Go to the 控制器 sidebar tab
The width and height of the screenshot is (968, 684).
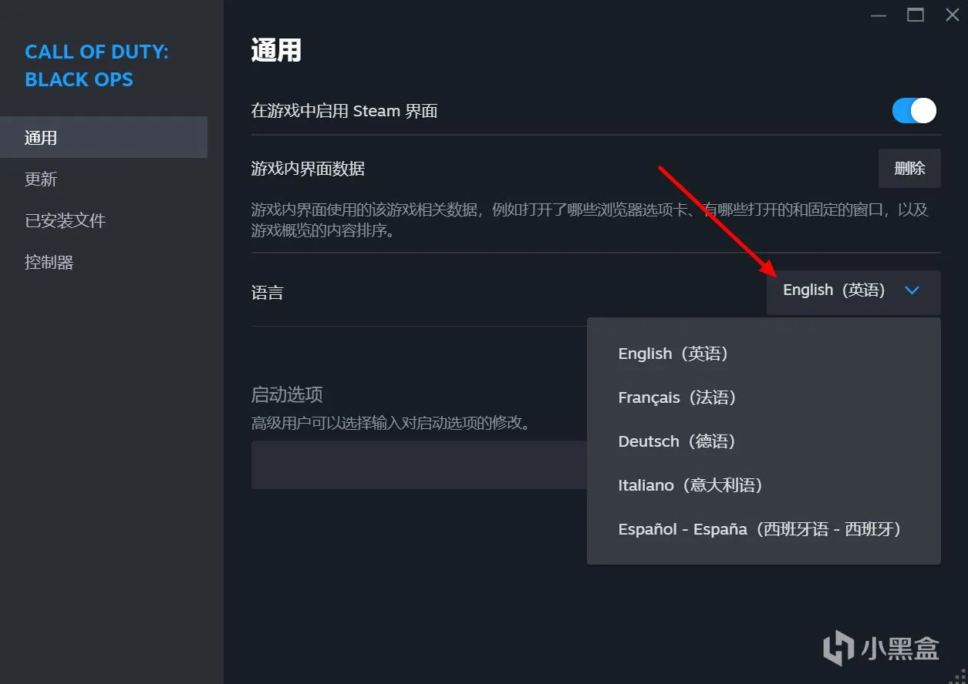click(103, 263)
